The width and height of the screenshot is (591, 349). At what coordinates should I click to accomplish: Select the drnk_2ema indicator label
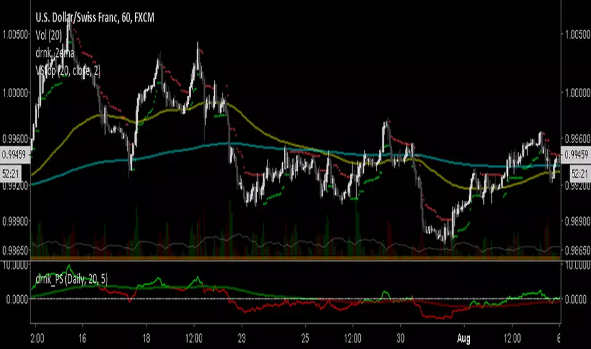55,53
